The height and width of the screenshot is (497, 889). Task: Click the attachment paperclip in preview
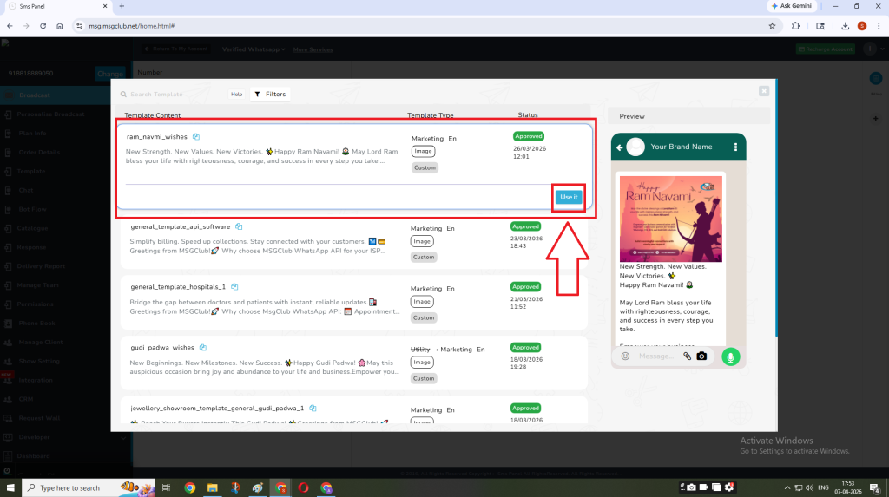tap(687, 356)
